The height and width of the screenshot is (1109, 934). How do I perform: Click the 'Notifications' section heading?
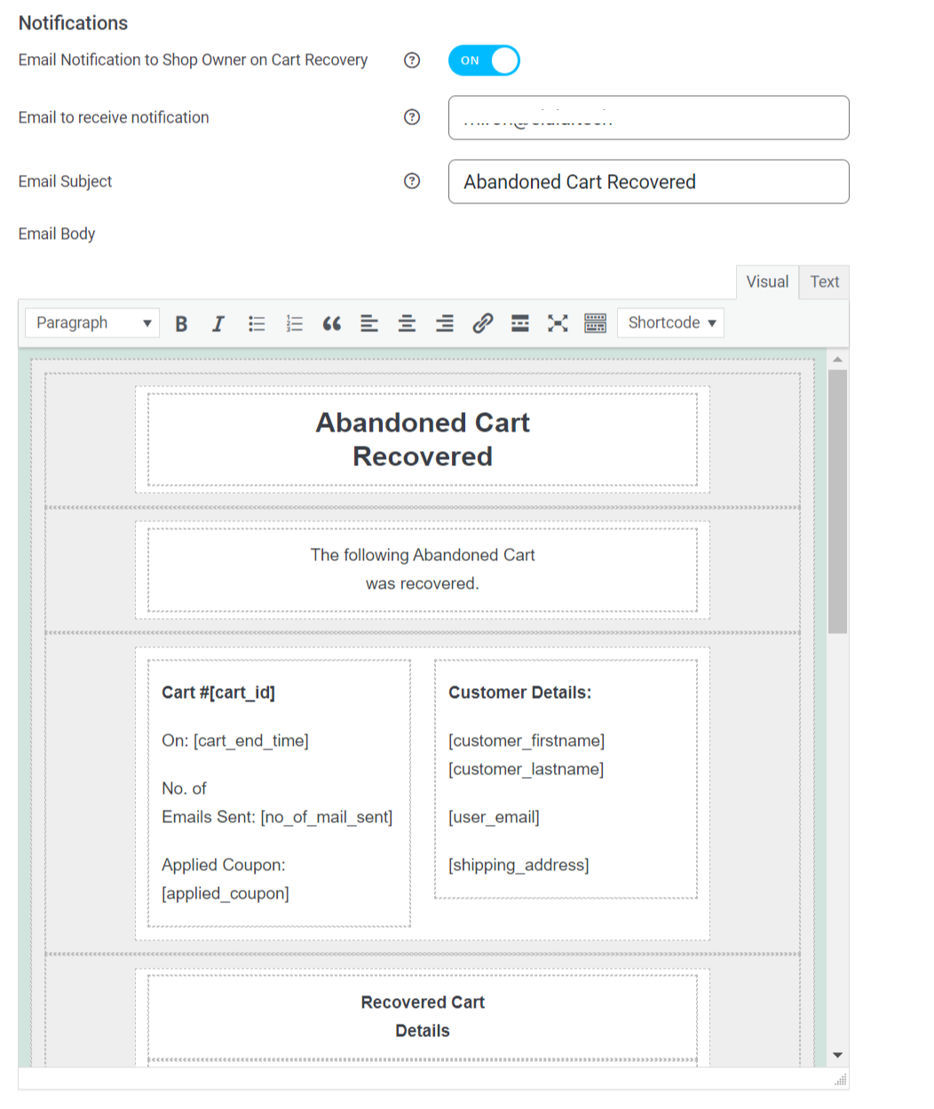(73, 23)
